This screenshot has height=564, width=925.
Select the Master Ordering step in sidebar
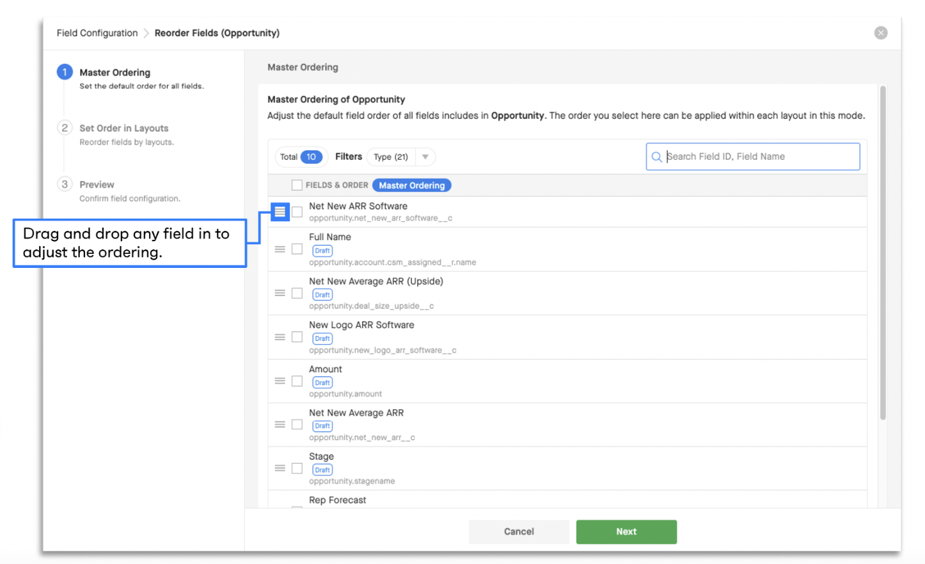[115, 73]
